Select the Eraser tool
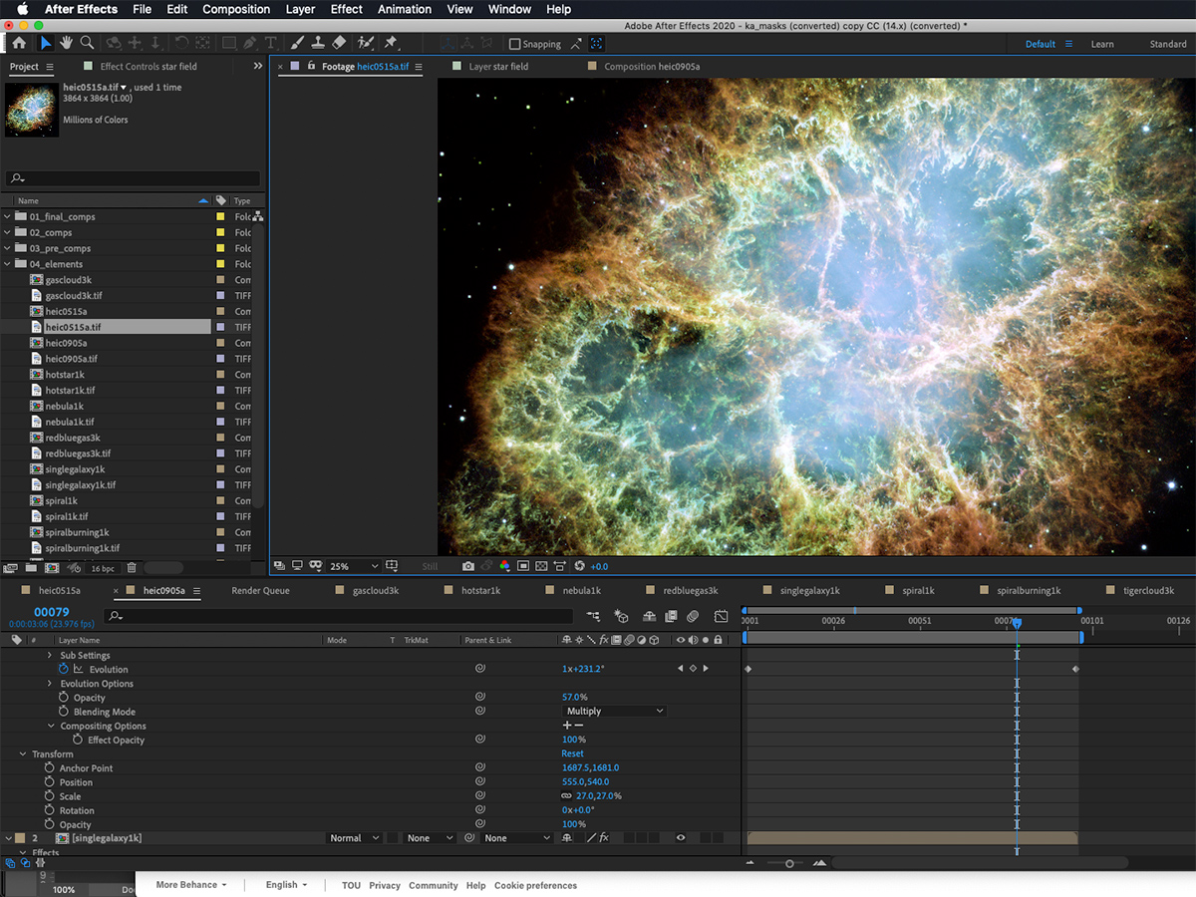1196x897 pixels. 338,43
